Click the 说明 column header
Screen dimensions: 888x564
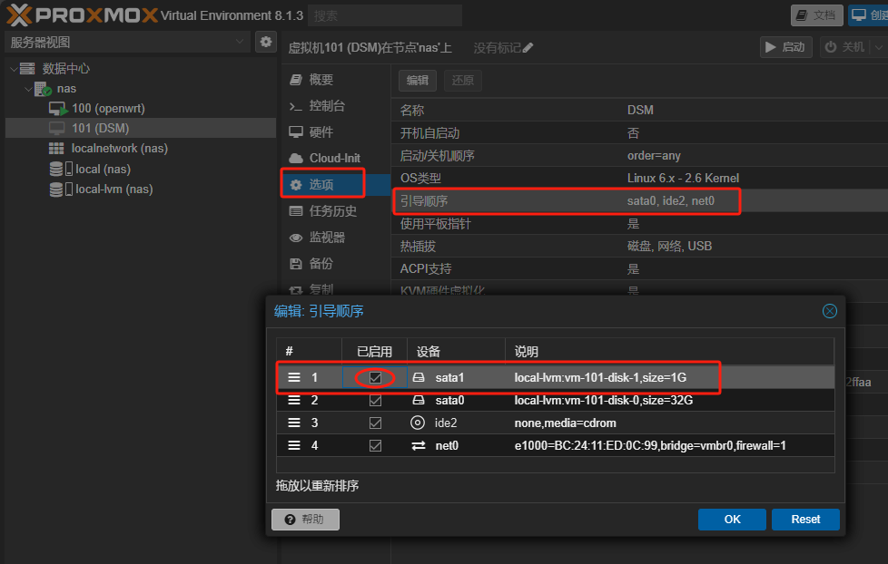669,351
